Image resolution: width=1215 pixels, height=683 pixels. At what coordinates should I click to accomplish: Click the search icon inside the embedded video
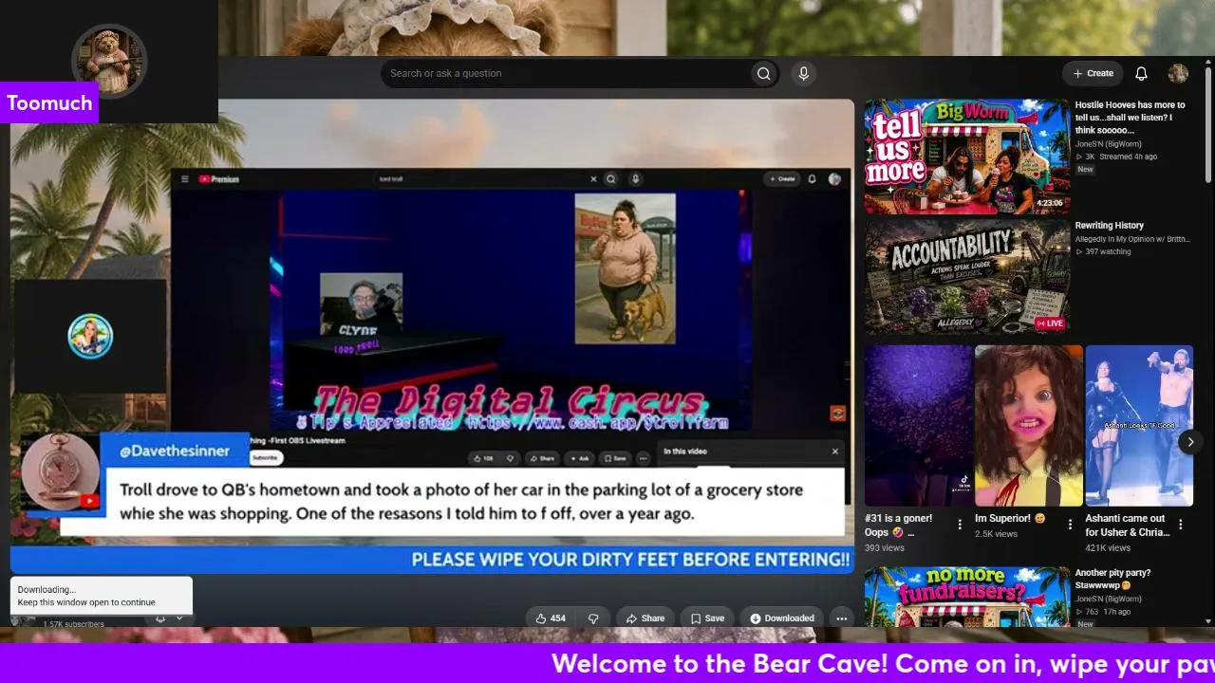[x=611, y=179]
